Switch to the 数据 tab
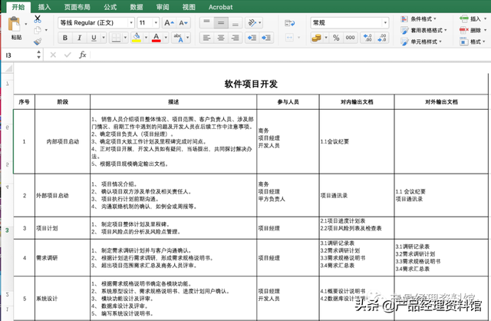This screenshot has width=491, height=321. pos(137,7)
